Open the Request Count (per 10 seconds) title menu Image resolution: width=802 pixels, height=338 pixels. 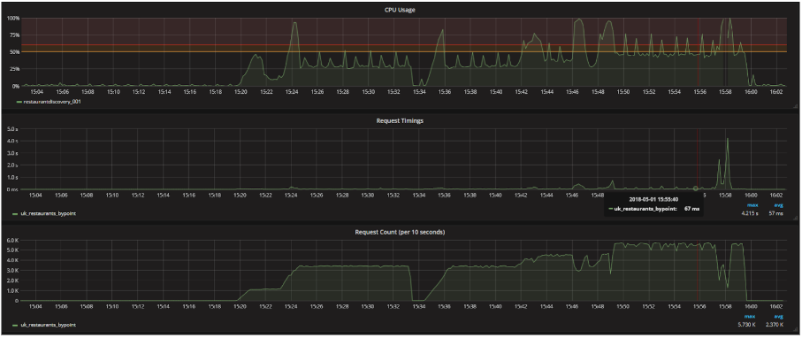coord(400,232)
